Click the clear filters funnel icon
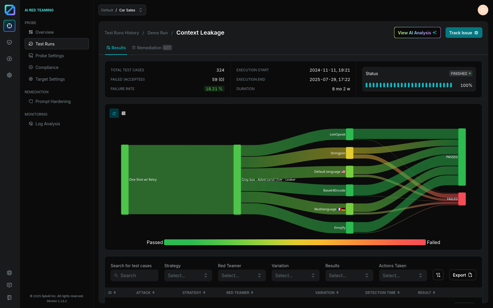The width and height of the screenshot is (493, 308). (x=438, y=275)
